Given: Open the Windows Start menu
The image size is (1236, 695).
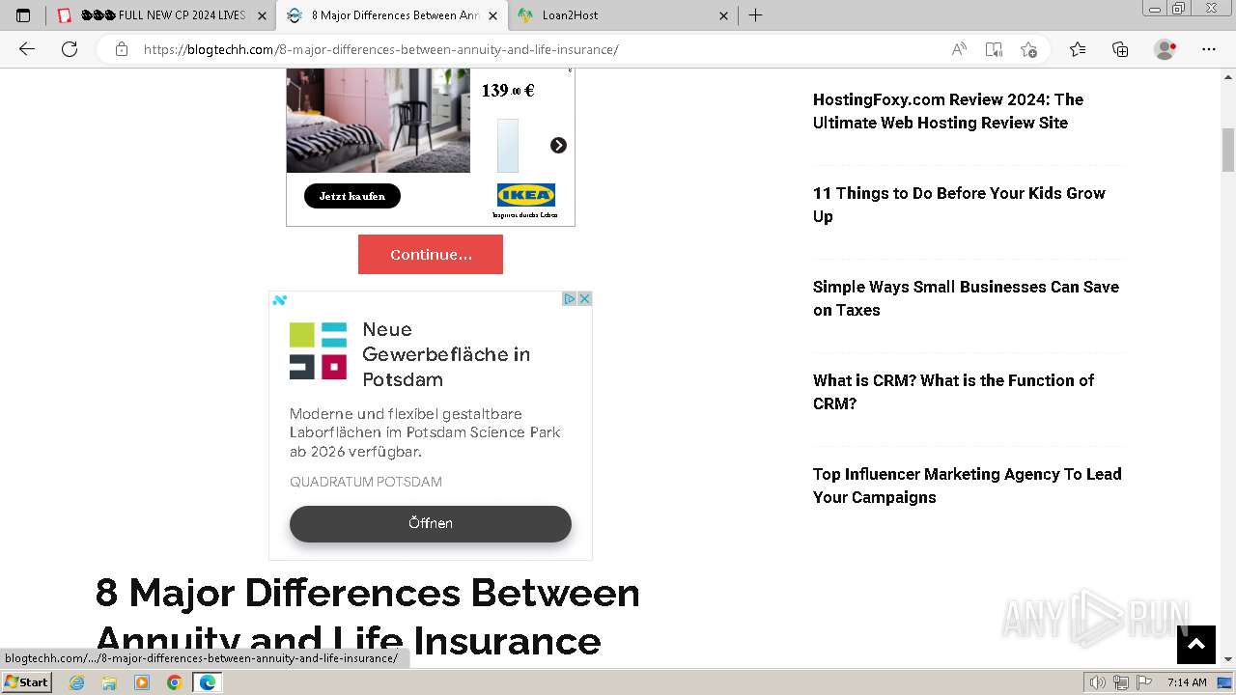Looking at the screenshot, I should click(x=27, y=681).
